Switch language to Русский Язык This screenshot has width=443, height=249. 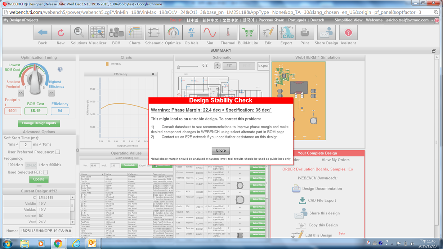point(272,20)
